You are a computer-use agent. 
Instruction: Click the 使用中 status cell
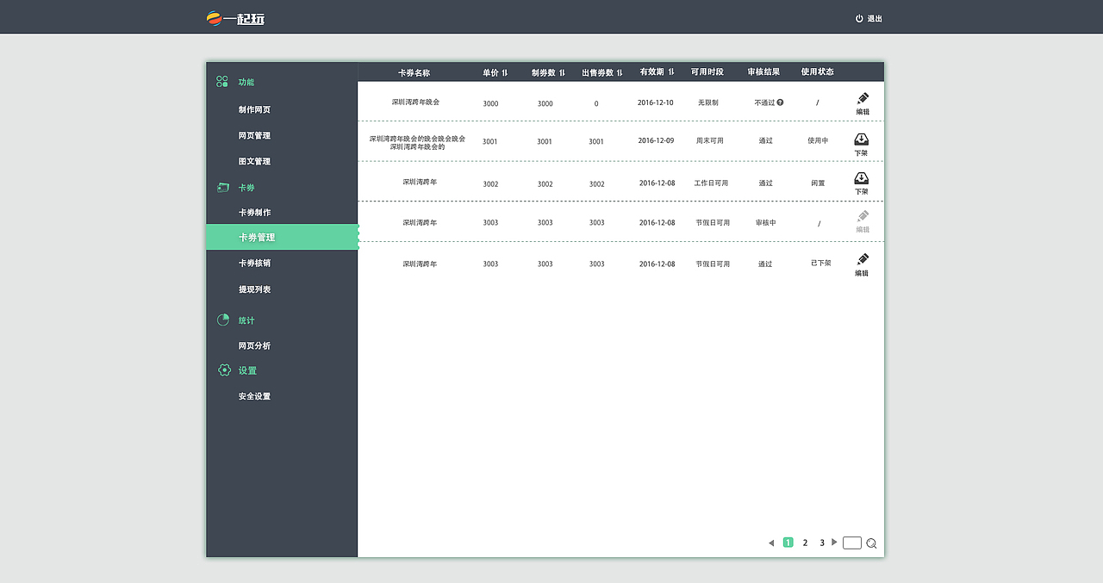point(818,140)
